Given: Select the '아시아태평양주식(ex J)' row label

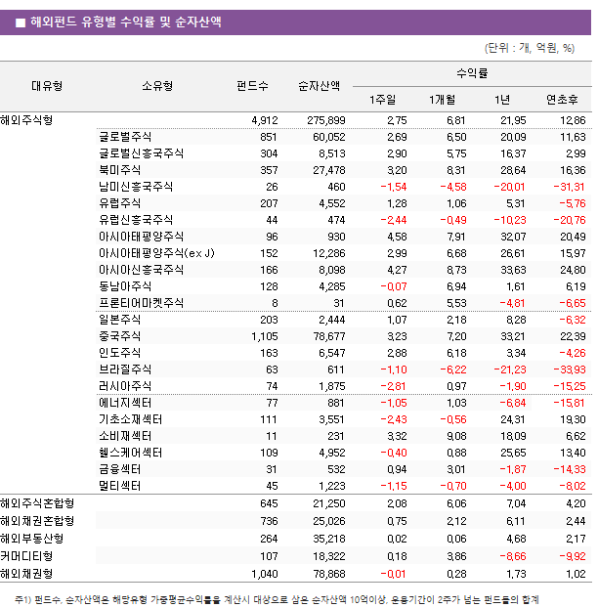Looking at the screenshot, I should [156, 253].
